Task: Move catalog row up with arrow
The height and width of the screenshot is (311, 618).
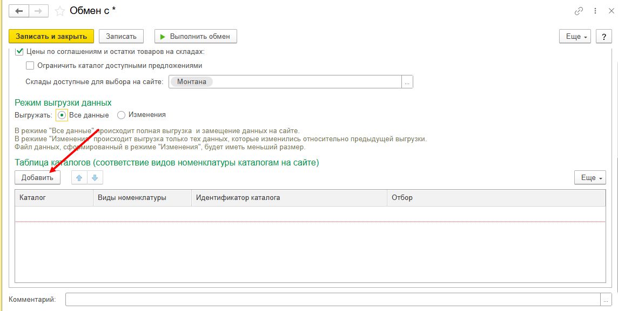Action: pos(79,177)
